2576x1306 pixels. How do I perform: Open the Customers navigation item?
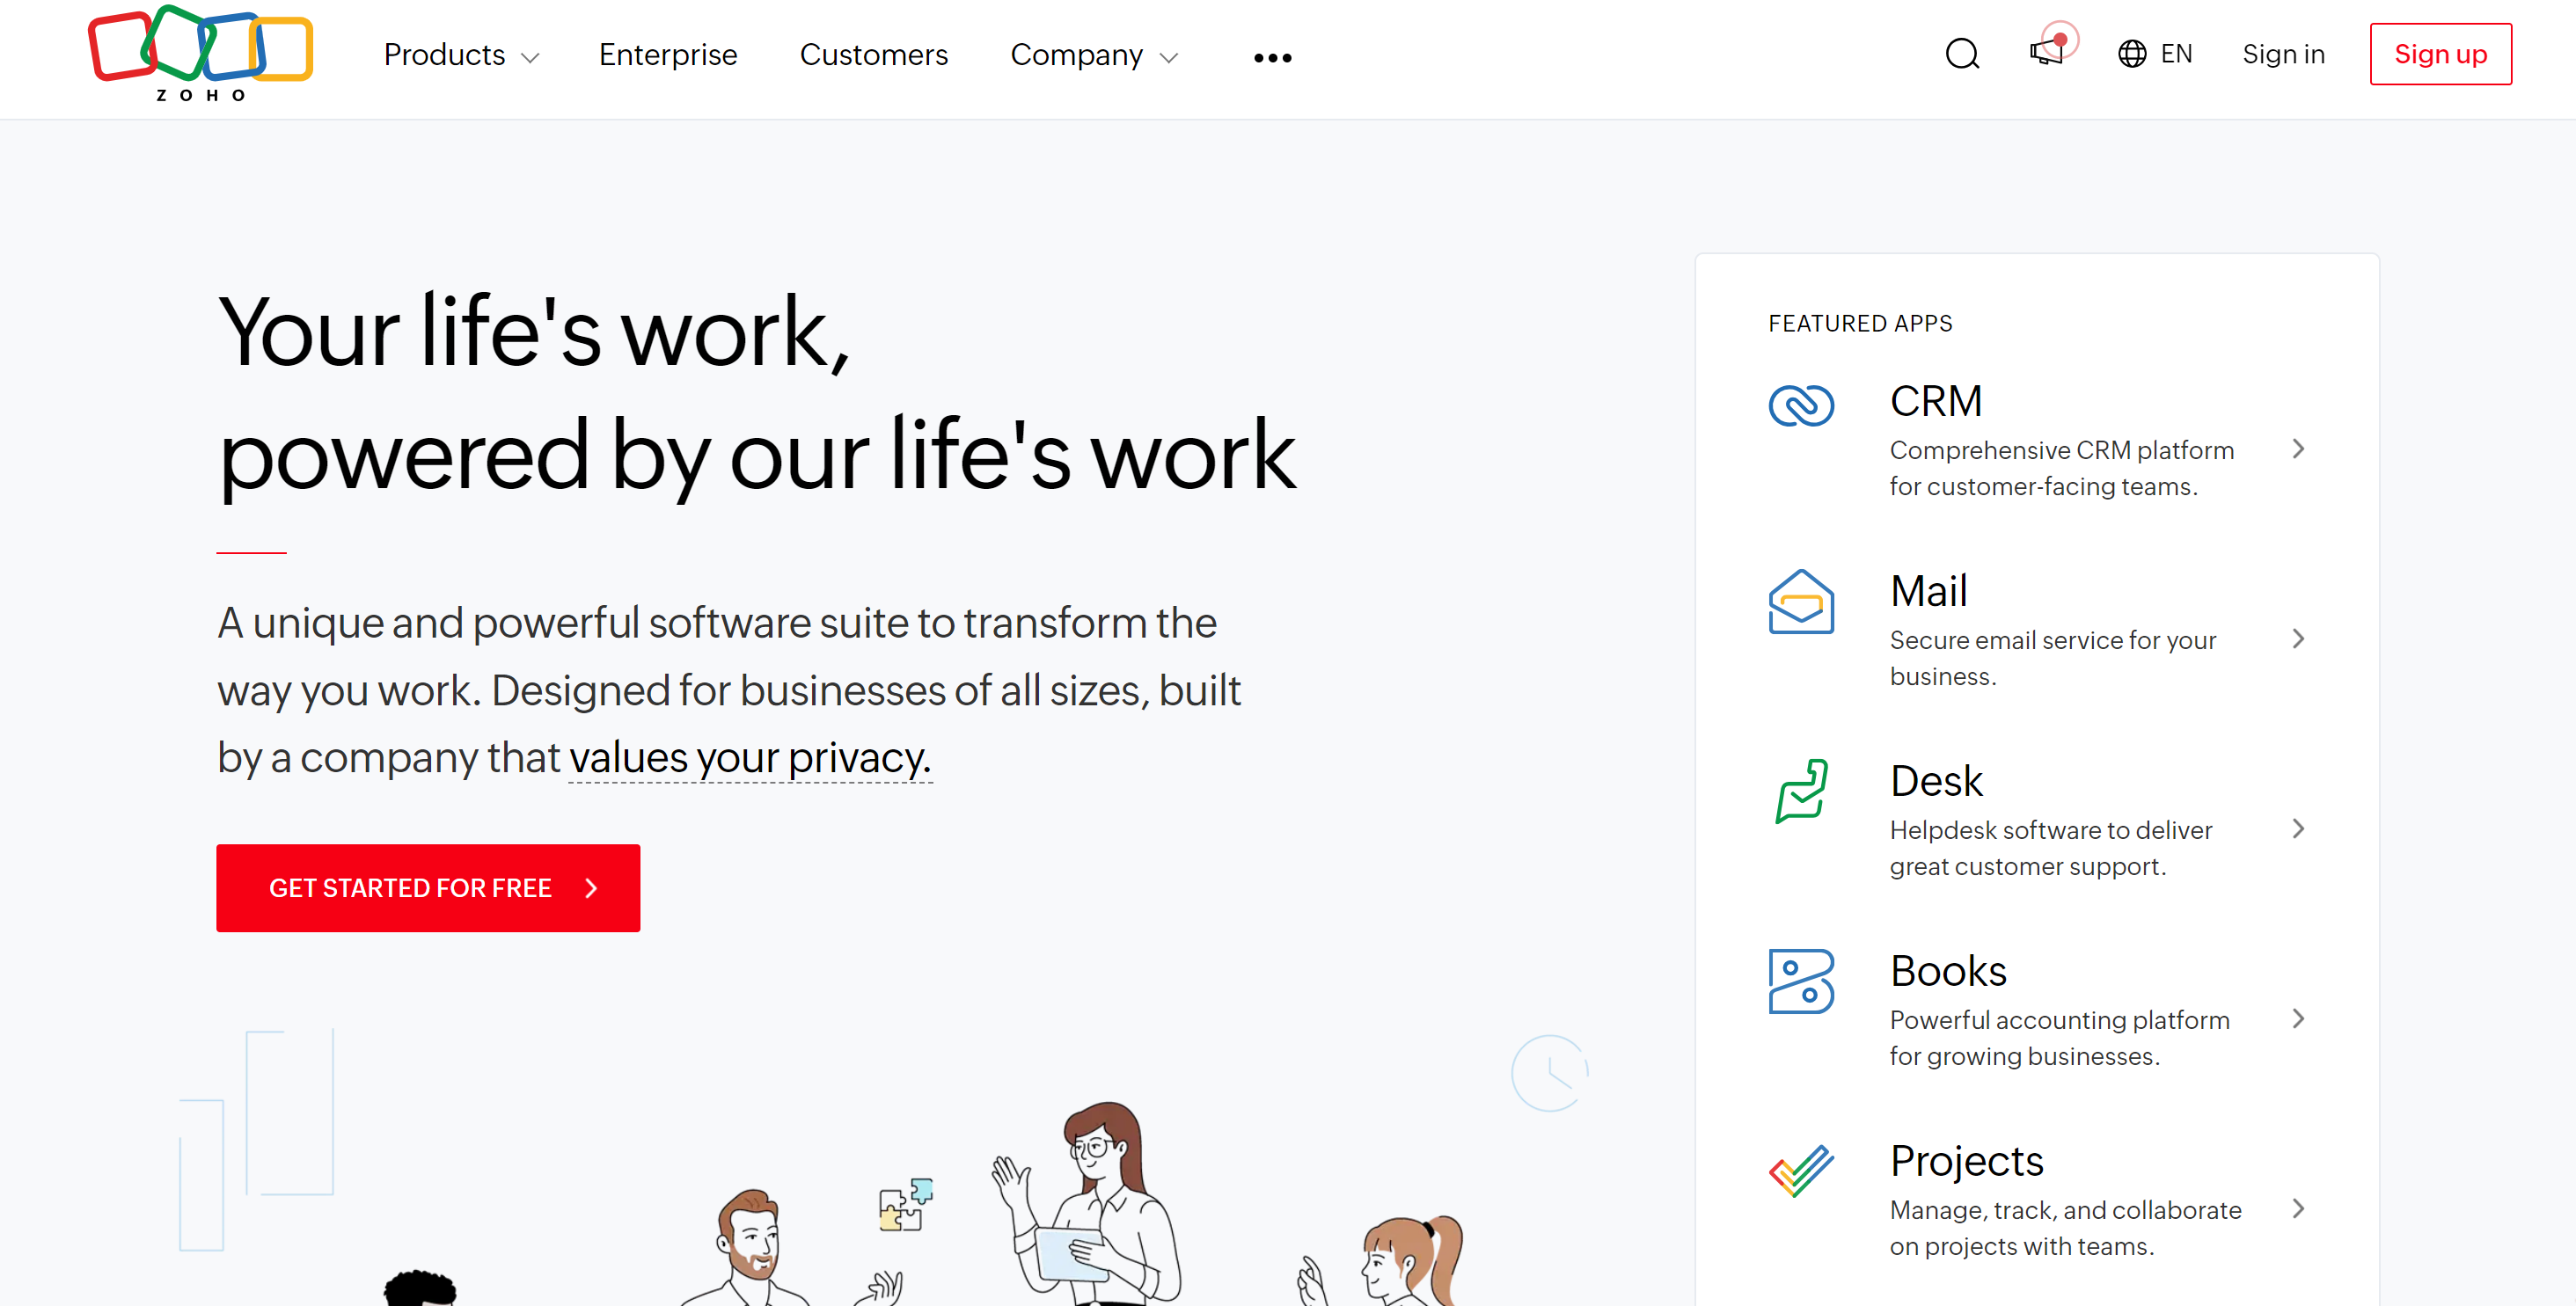click(x=873, y=55)
